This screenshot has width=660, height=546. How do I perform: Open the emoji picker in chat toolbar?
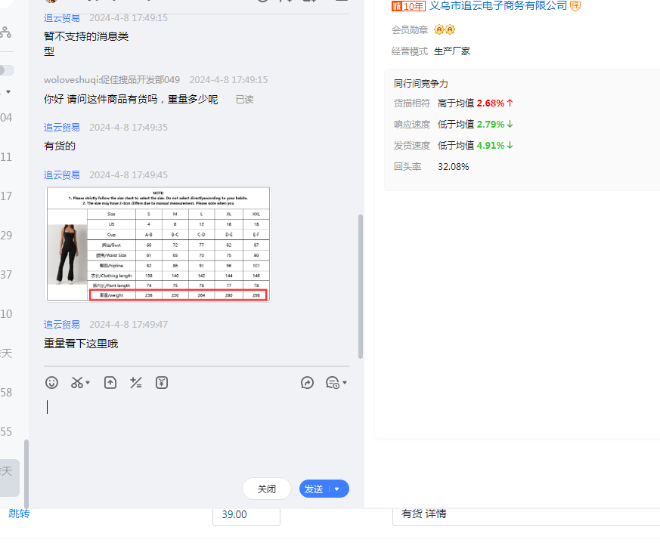point(51,383)
